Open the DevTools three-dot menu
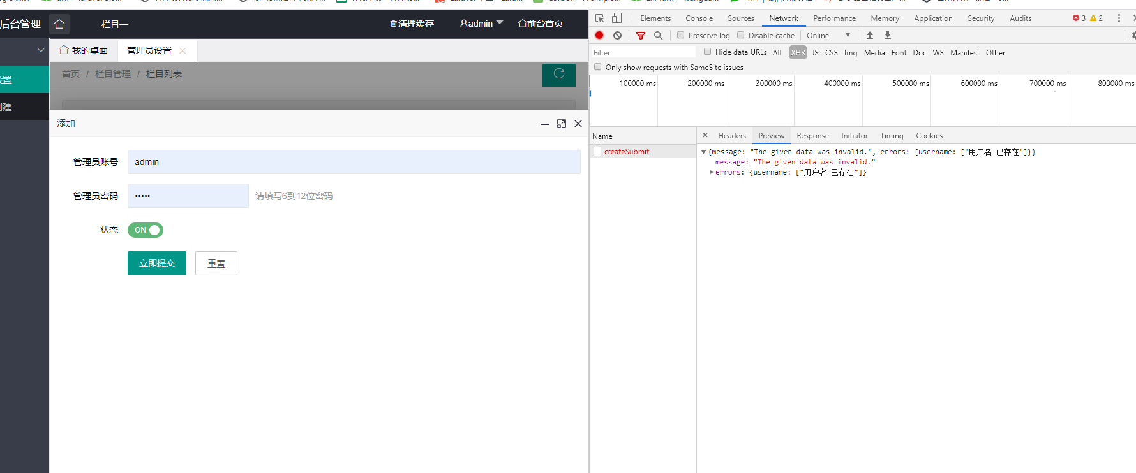 pyautogui.click(x=1119, y=18)
